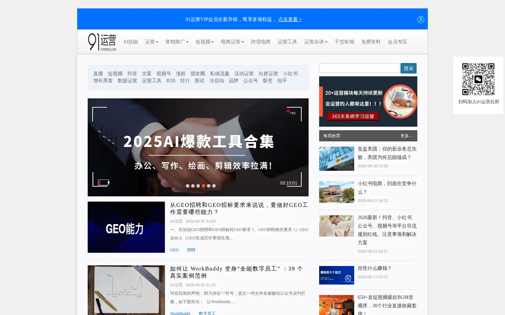Click the search keyword input field
The height and width of the screenshot is (315, 505).
[x=359, y=68]
